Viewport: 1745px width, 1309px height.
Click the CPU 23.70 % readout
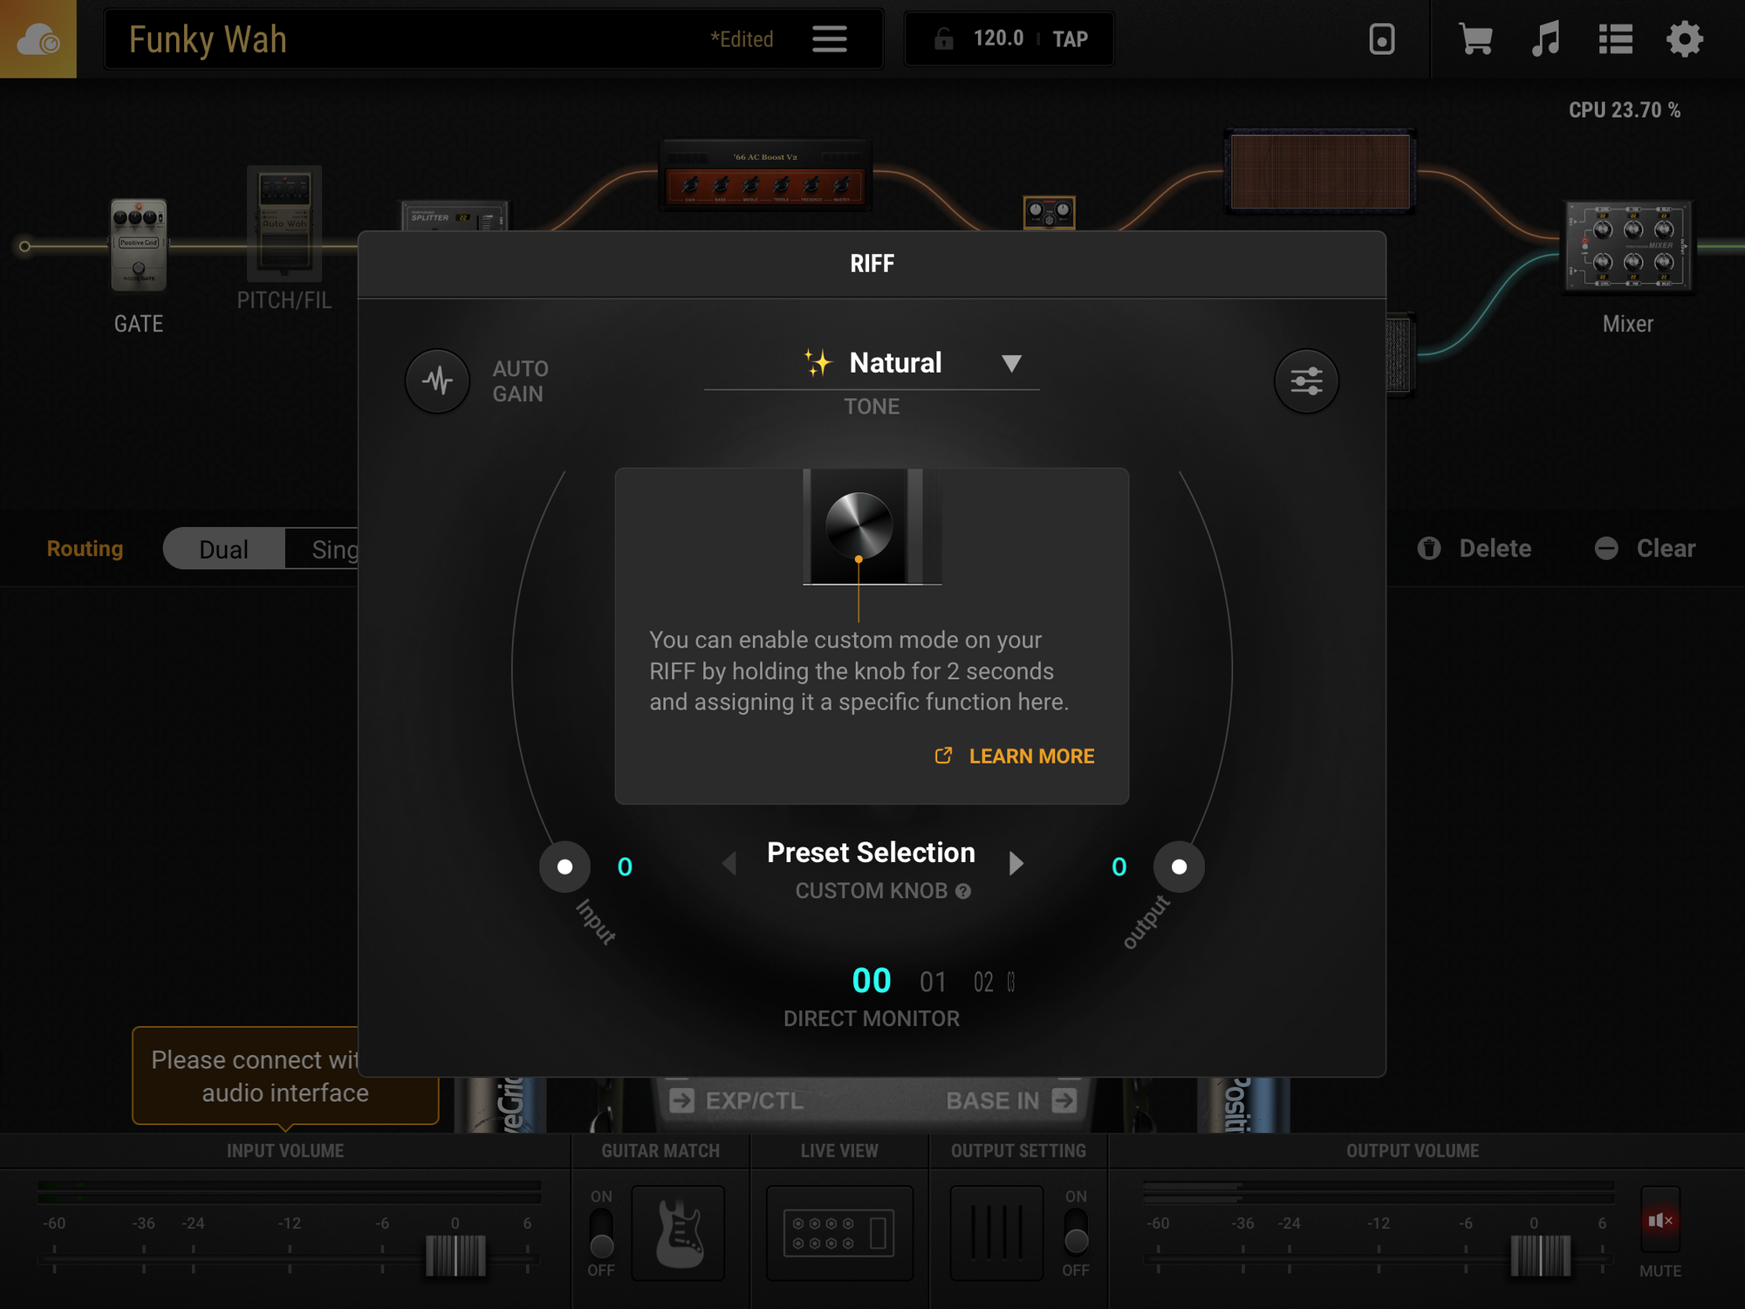point(1624,110)
